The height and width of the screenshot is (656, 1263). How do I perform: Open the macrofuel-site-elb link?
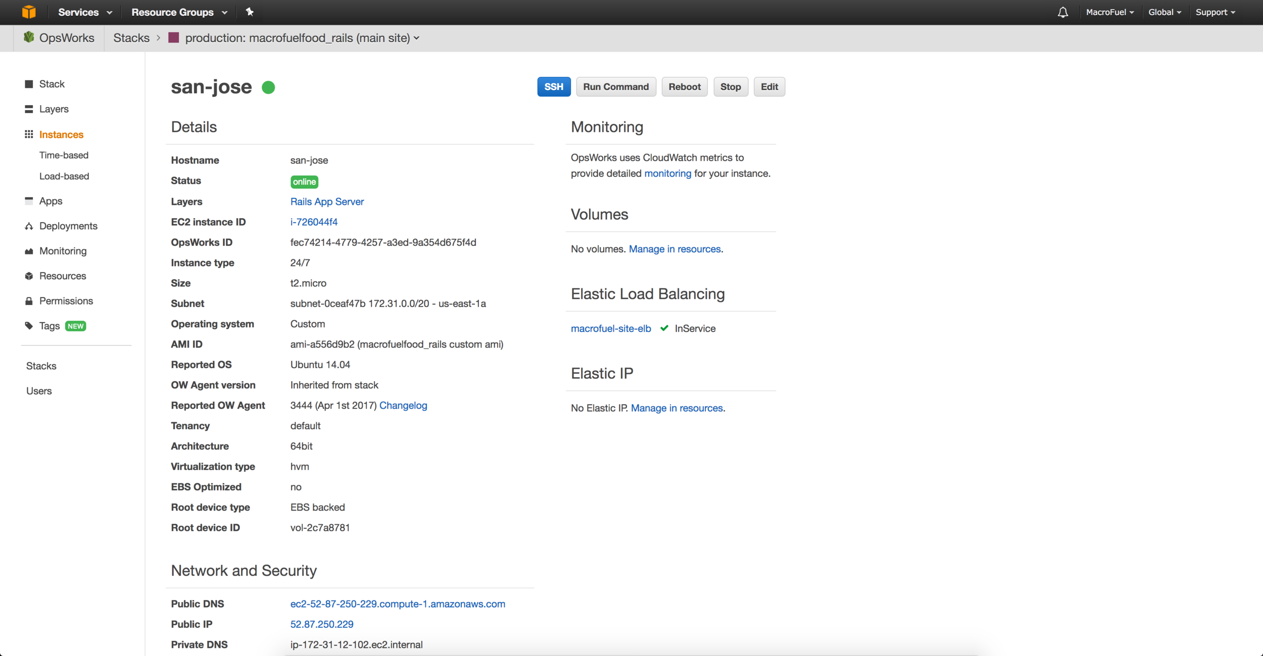click(x=611, y=329)
